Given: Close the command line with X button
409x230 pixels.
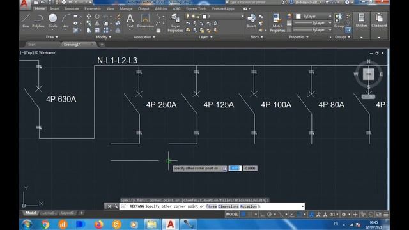Looking at the screenshot, I should tap(109, 206).
